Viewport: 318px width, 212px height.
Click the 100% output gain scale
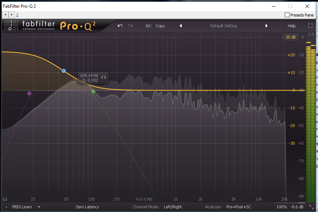click(x=282, y=207)
